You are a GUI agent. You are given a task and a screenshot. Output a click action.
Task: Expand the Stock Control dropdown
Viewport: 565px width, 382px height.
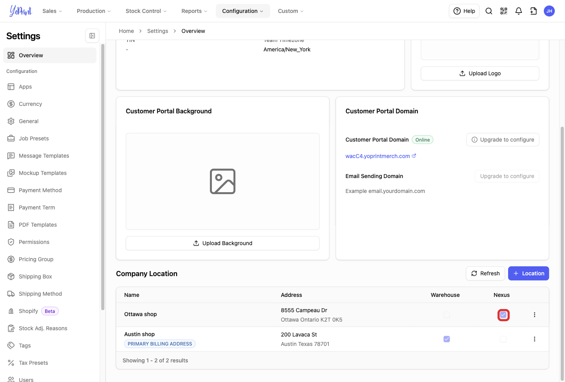click(146, 11)
